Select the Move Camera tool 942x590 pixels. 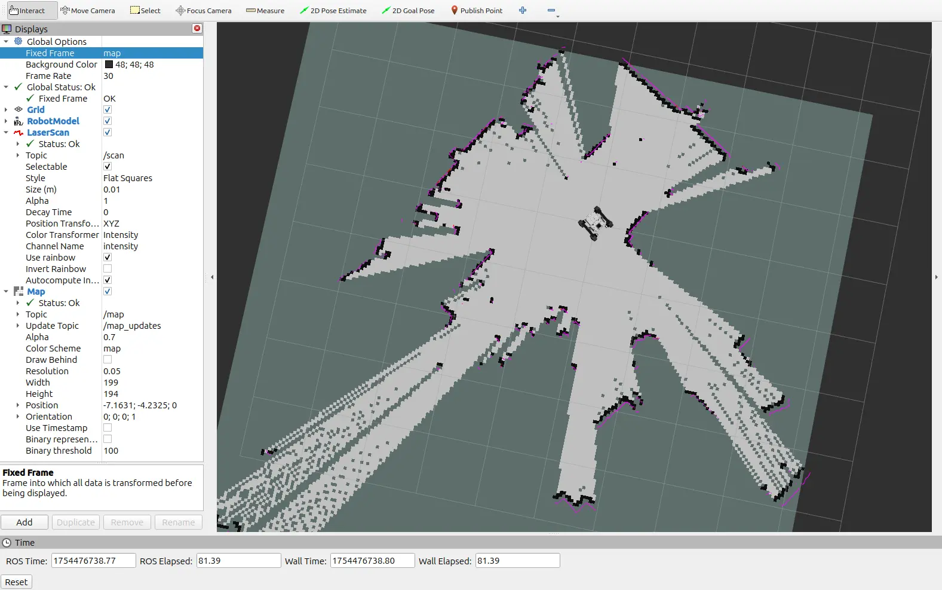click(x=87, y=11)
